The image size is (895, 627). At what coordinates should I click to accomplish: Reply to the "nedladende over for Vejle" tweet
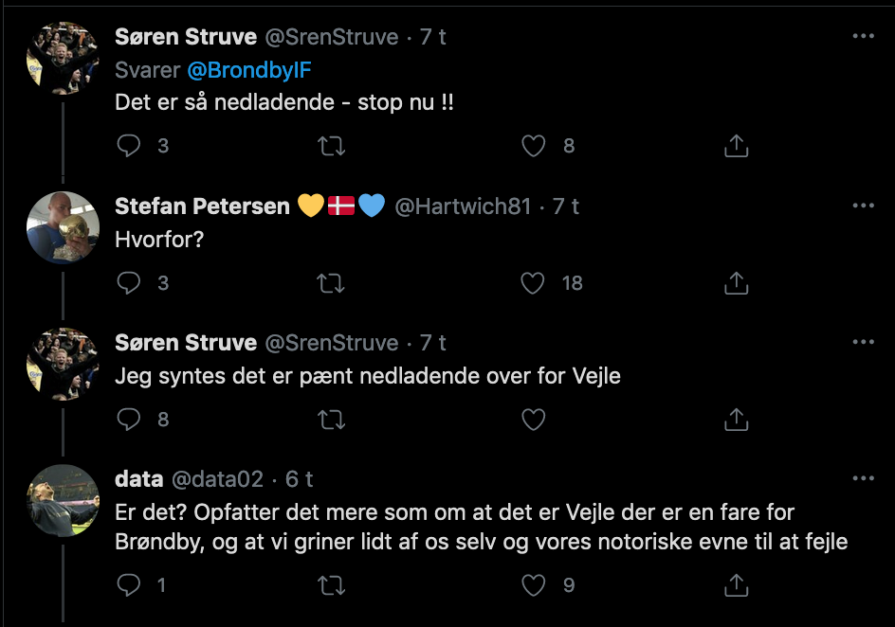[128, 420]
